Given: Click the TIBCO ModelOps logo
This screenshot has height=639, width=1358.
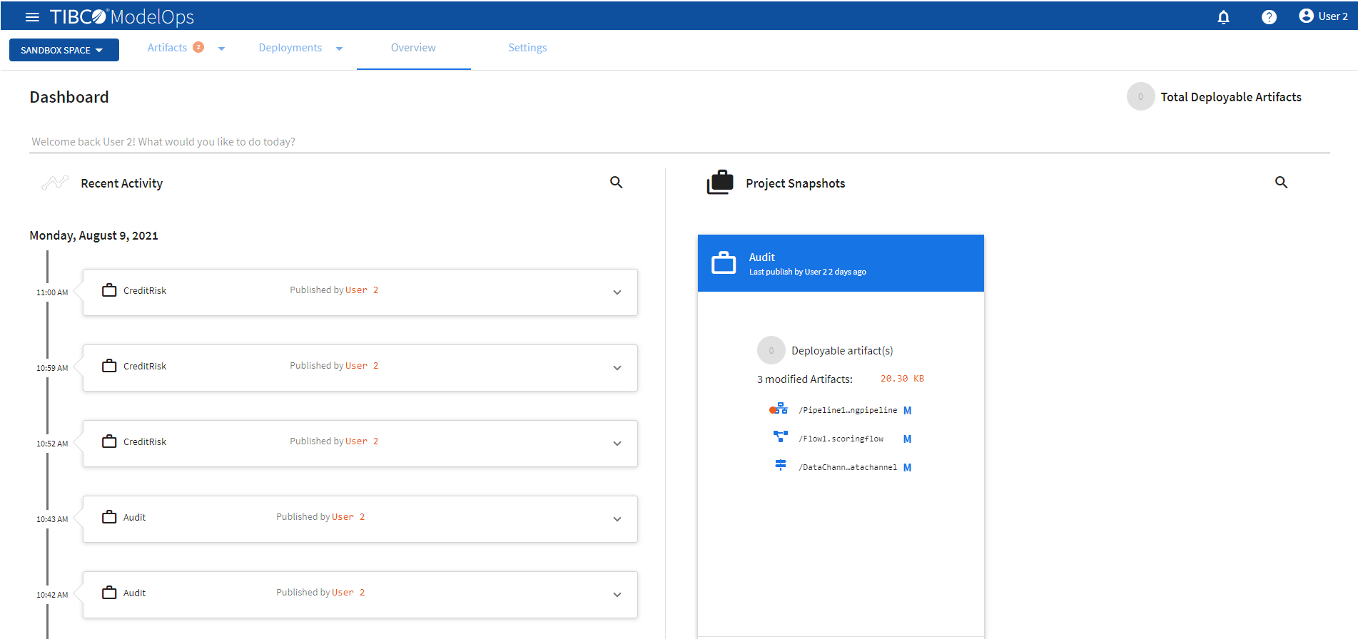Looking at the screenshot, I should tap(121, 16).
